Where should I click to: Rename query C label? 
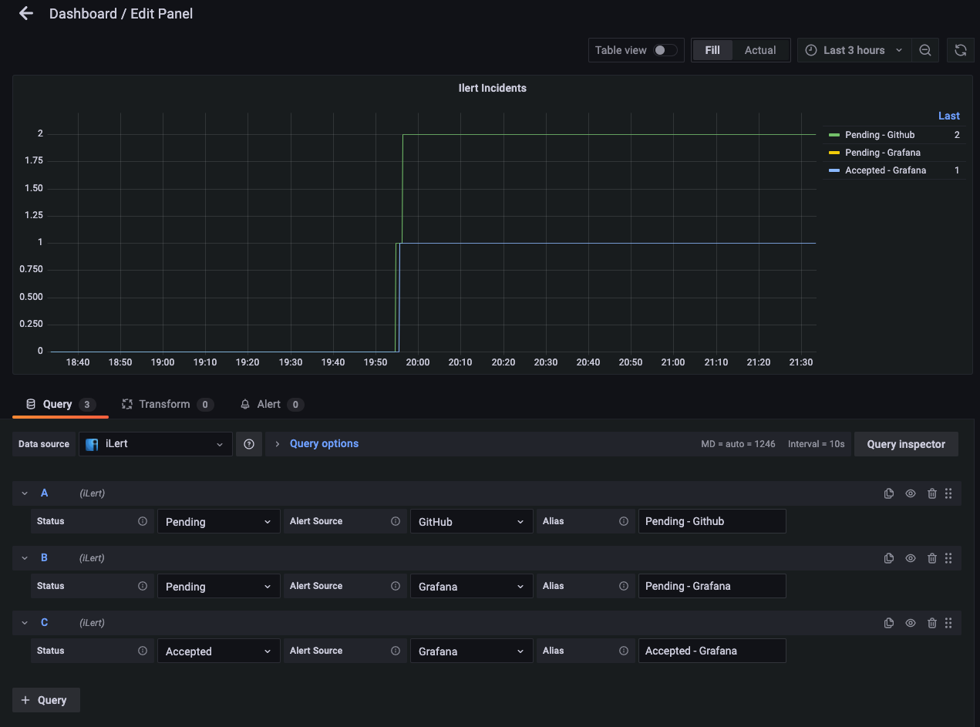[44, 623]
